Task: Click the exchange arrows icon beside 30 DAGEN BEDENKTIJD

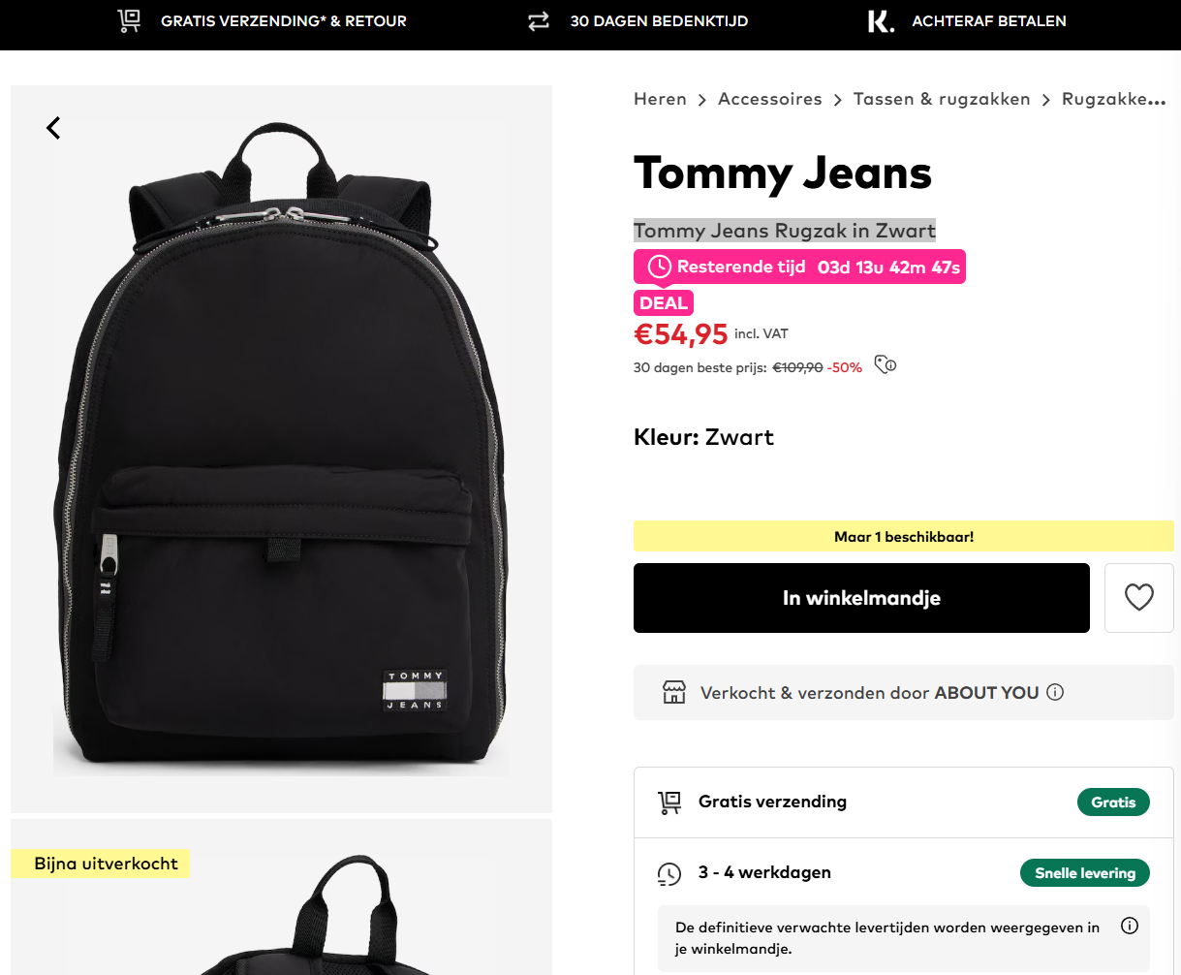Action: [539, 20]
